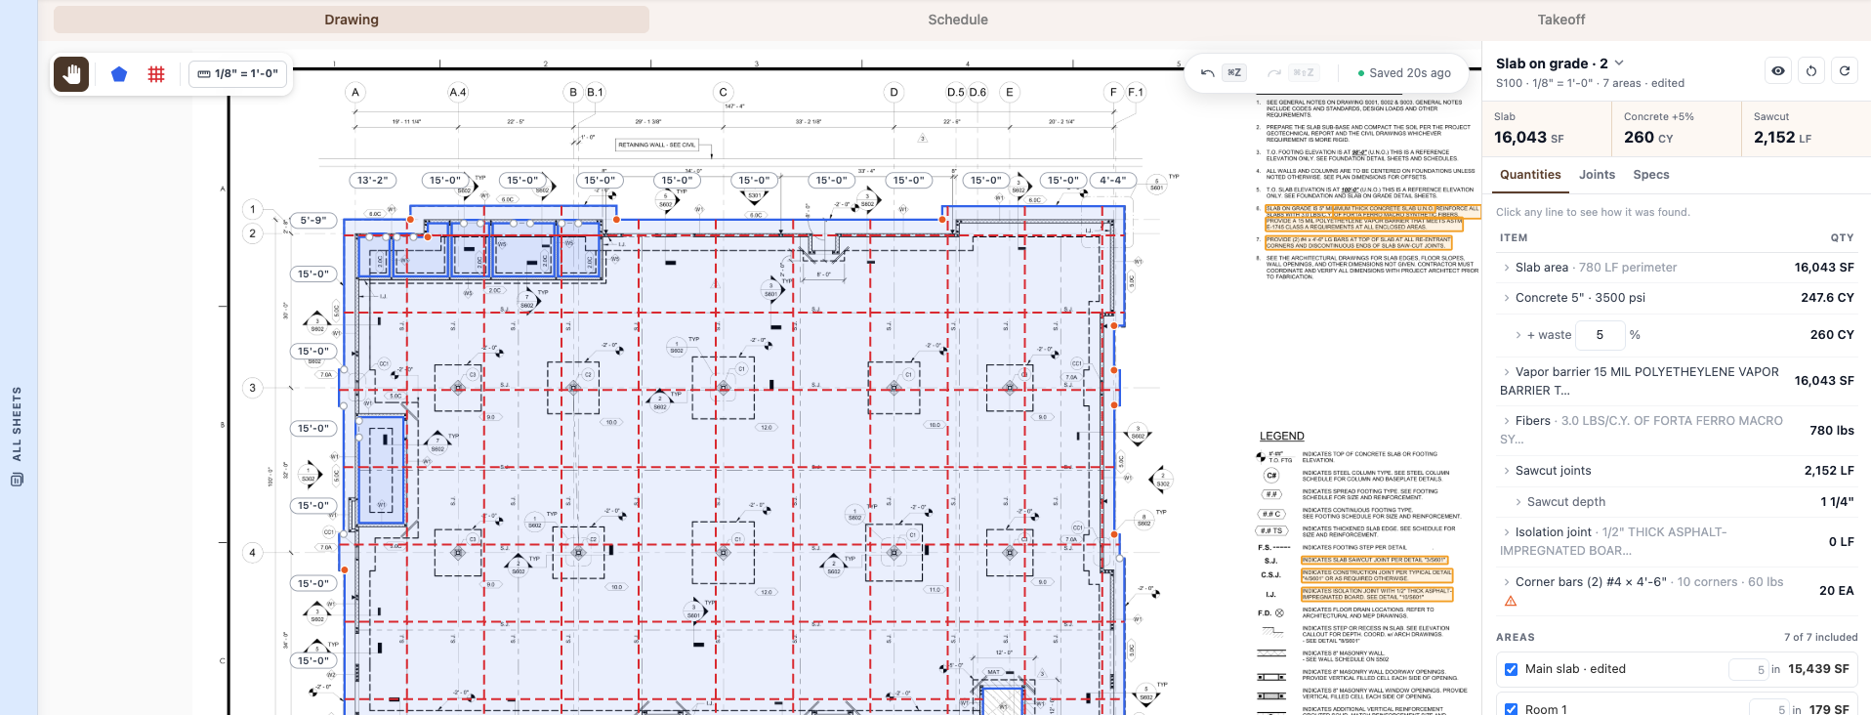Click the Sawcut 2,152 LF summary card
This screenshot has width=1871, height=715.
point(1806,129)
